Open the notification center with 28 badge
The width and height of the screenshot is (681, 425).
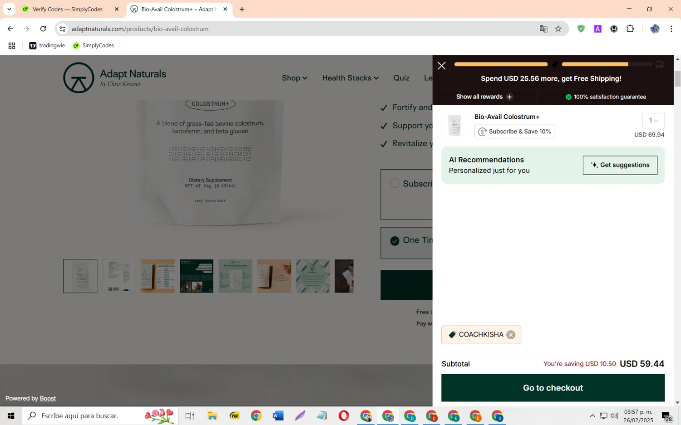point(666,416)
